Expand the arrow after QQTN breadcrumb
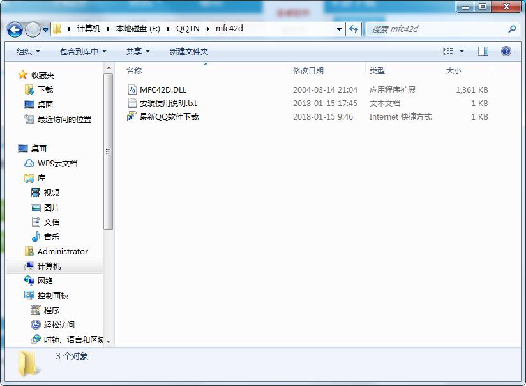This screenshot has height=386, width=526. [208, 29]
